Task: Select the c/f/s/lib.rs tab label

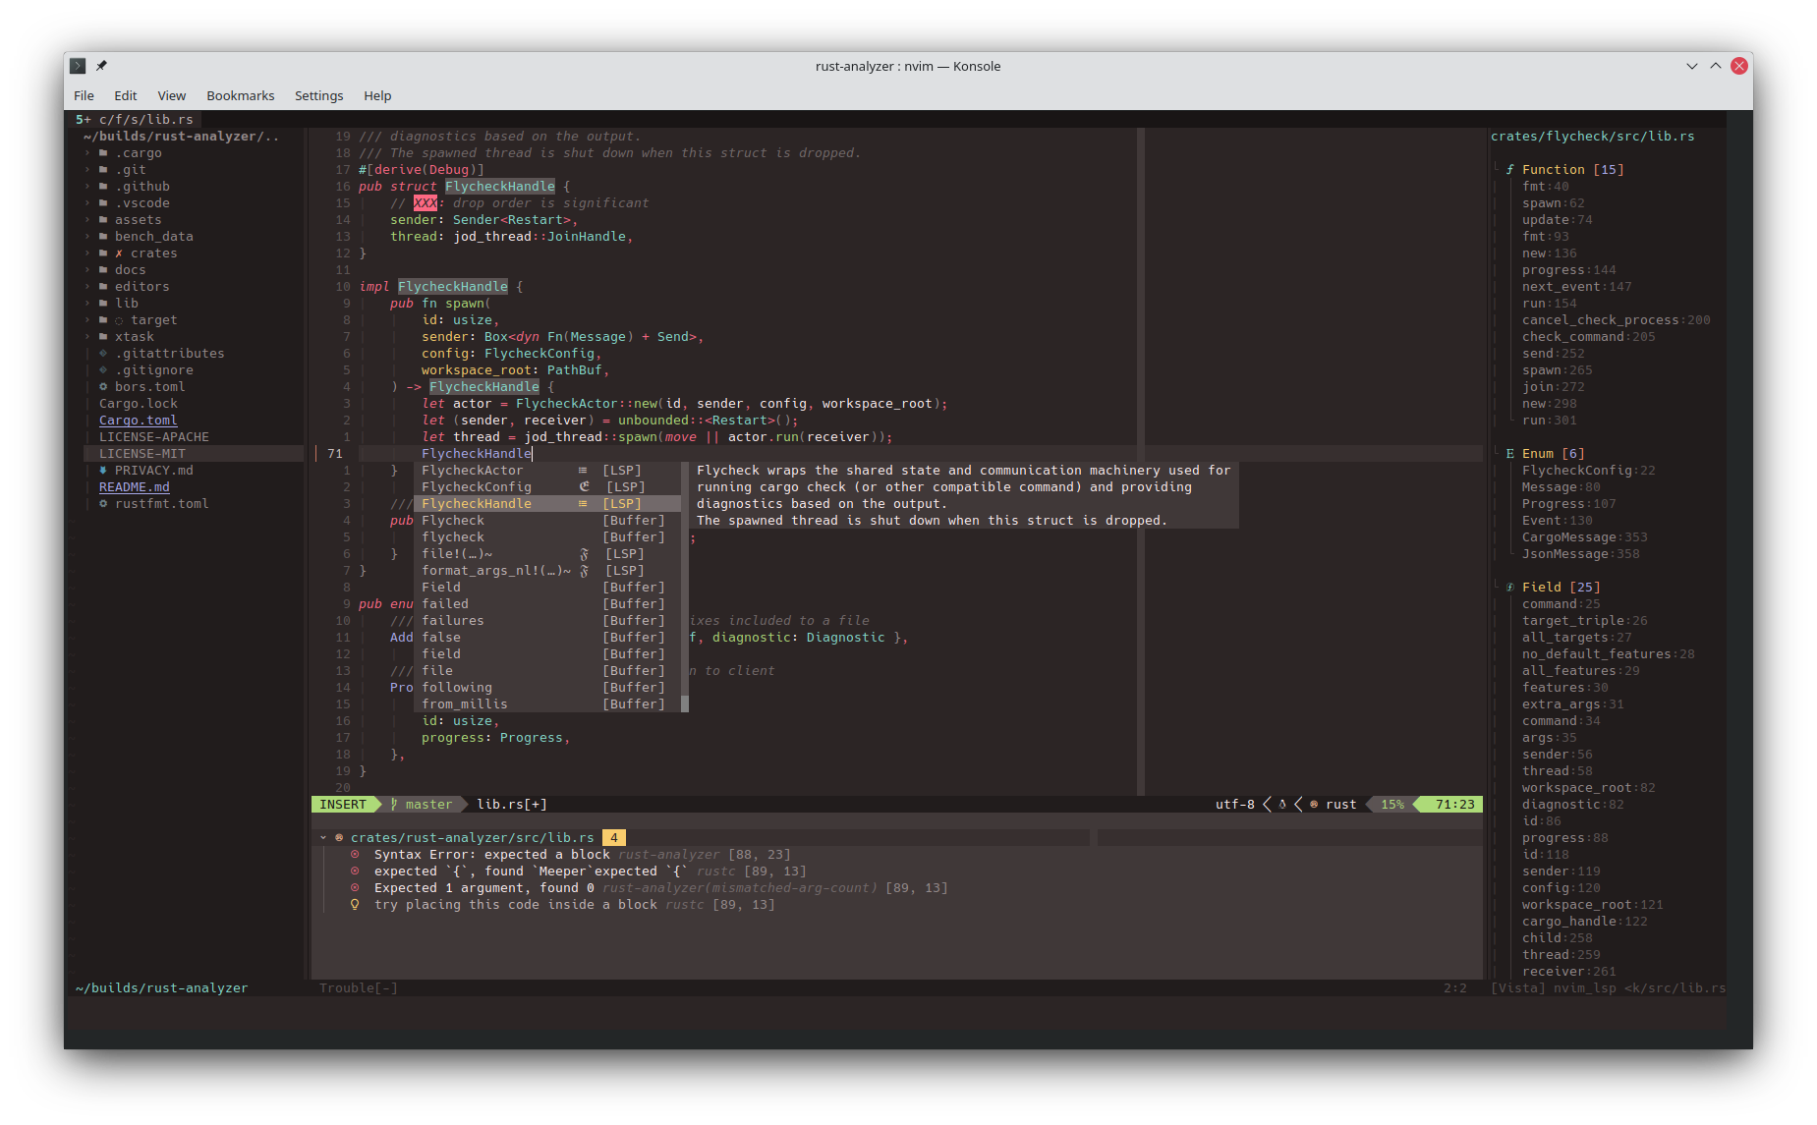Action: click(145, 120)
